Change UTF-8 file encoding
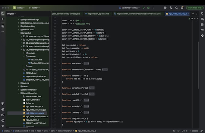Image resolution: width=205 pixels, height=133 pixels. point(184,131)
